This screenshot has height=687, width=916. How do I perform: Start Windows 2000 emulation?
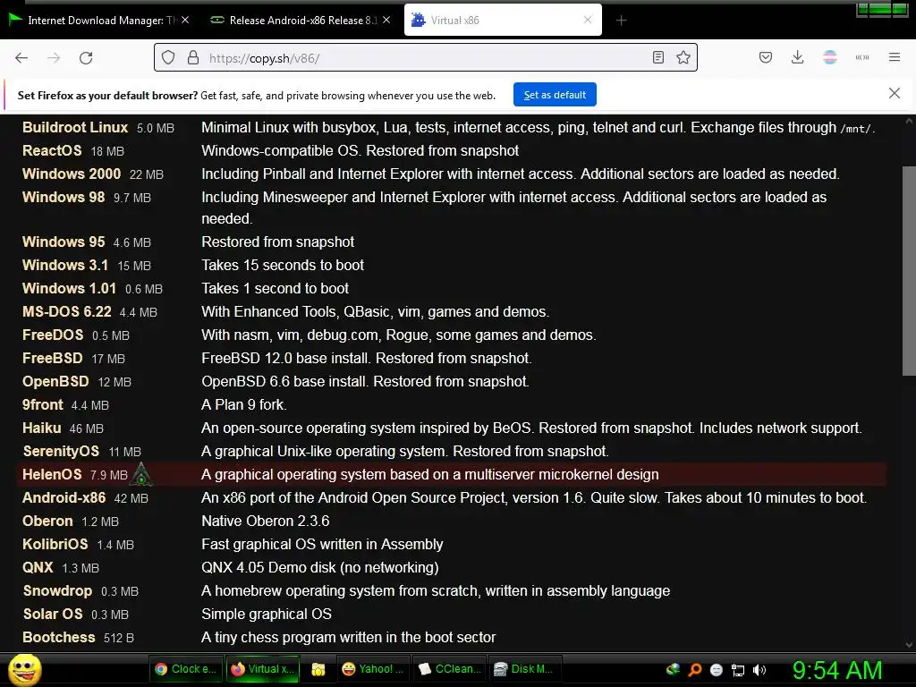click(x=72, y=174)
